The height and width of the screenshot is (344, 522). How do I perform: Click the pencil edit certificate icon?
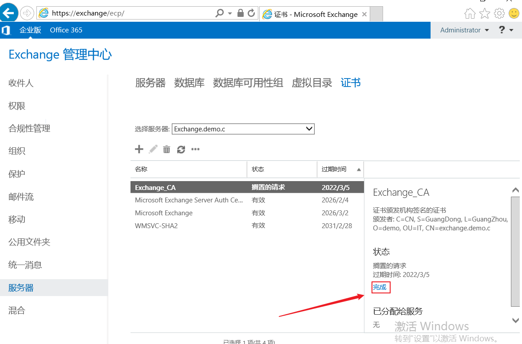click(153, 149)
